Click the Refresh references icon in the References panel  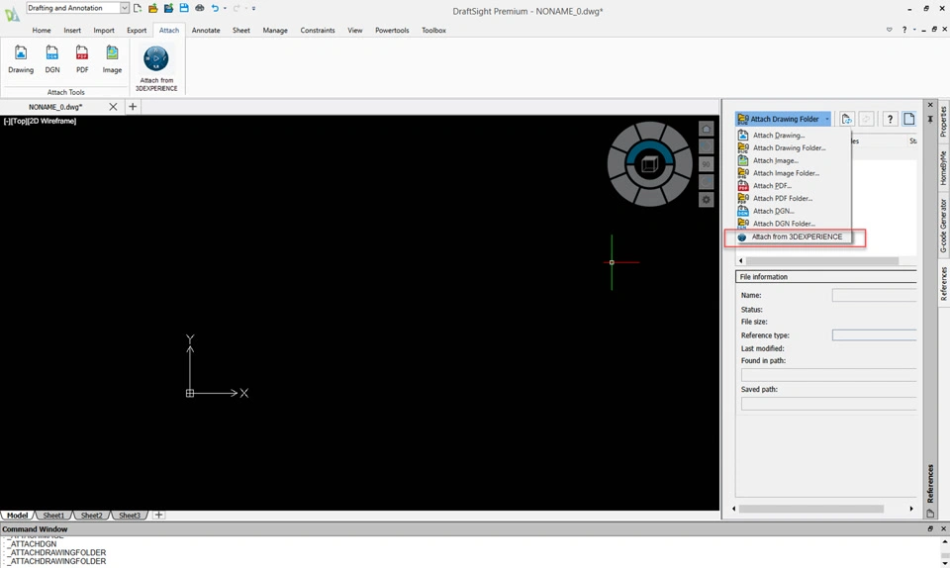[x=846, y=119]
